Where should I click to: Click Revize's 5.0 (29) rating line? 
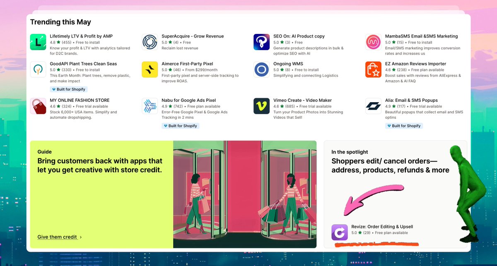tap(379, 233)
